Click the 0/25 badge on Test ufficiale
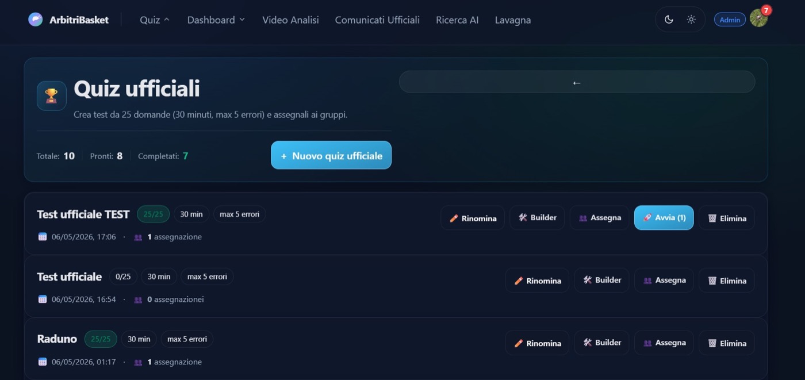The width and height of the screenshot is (805, 380). [x=123, y=277]
